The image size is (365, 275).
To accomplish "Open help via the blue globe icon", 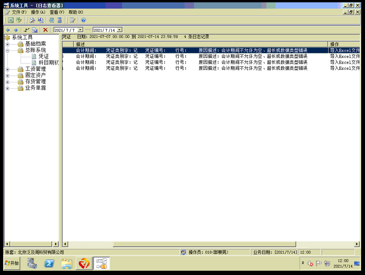I will (83, 20).
